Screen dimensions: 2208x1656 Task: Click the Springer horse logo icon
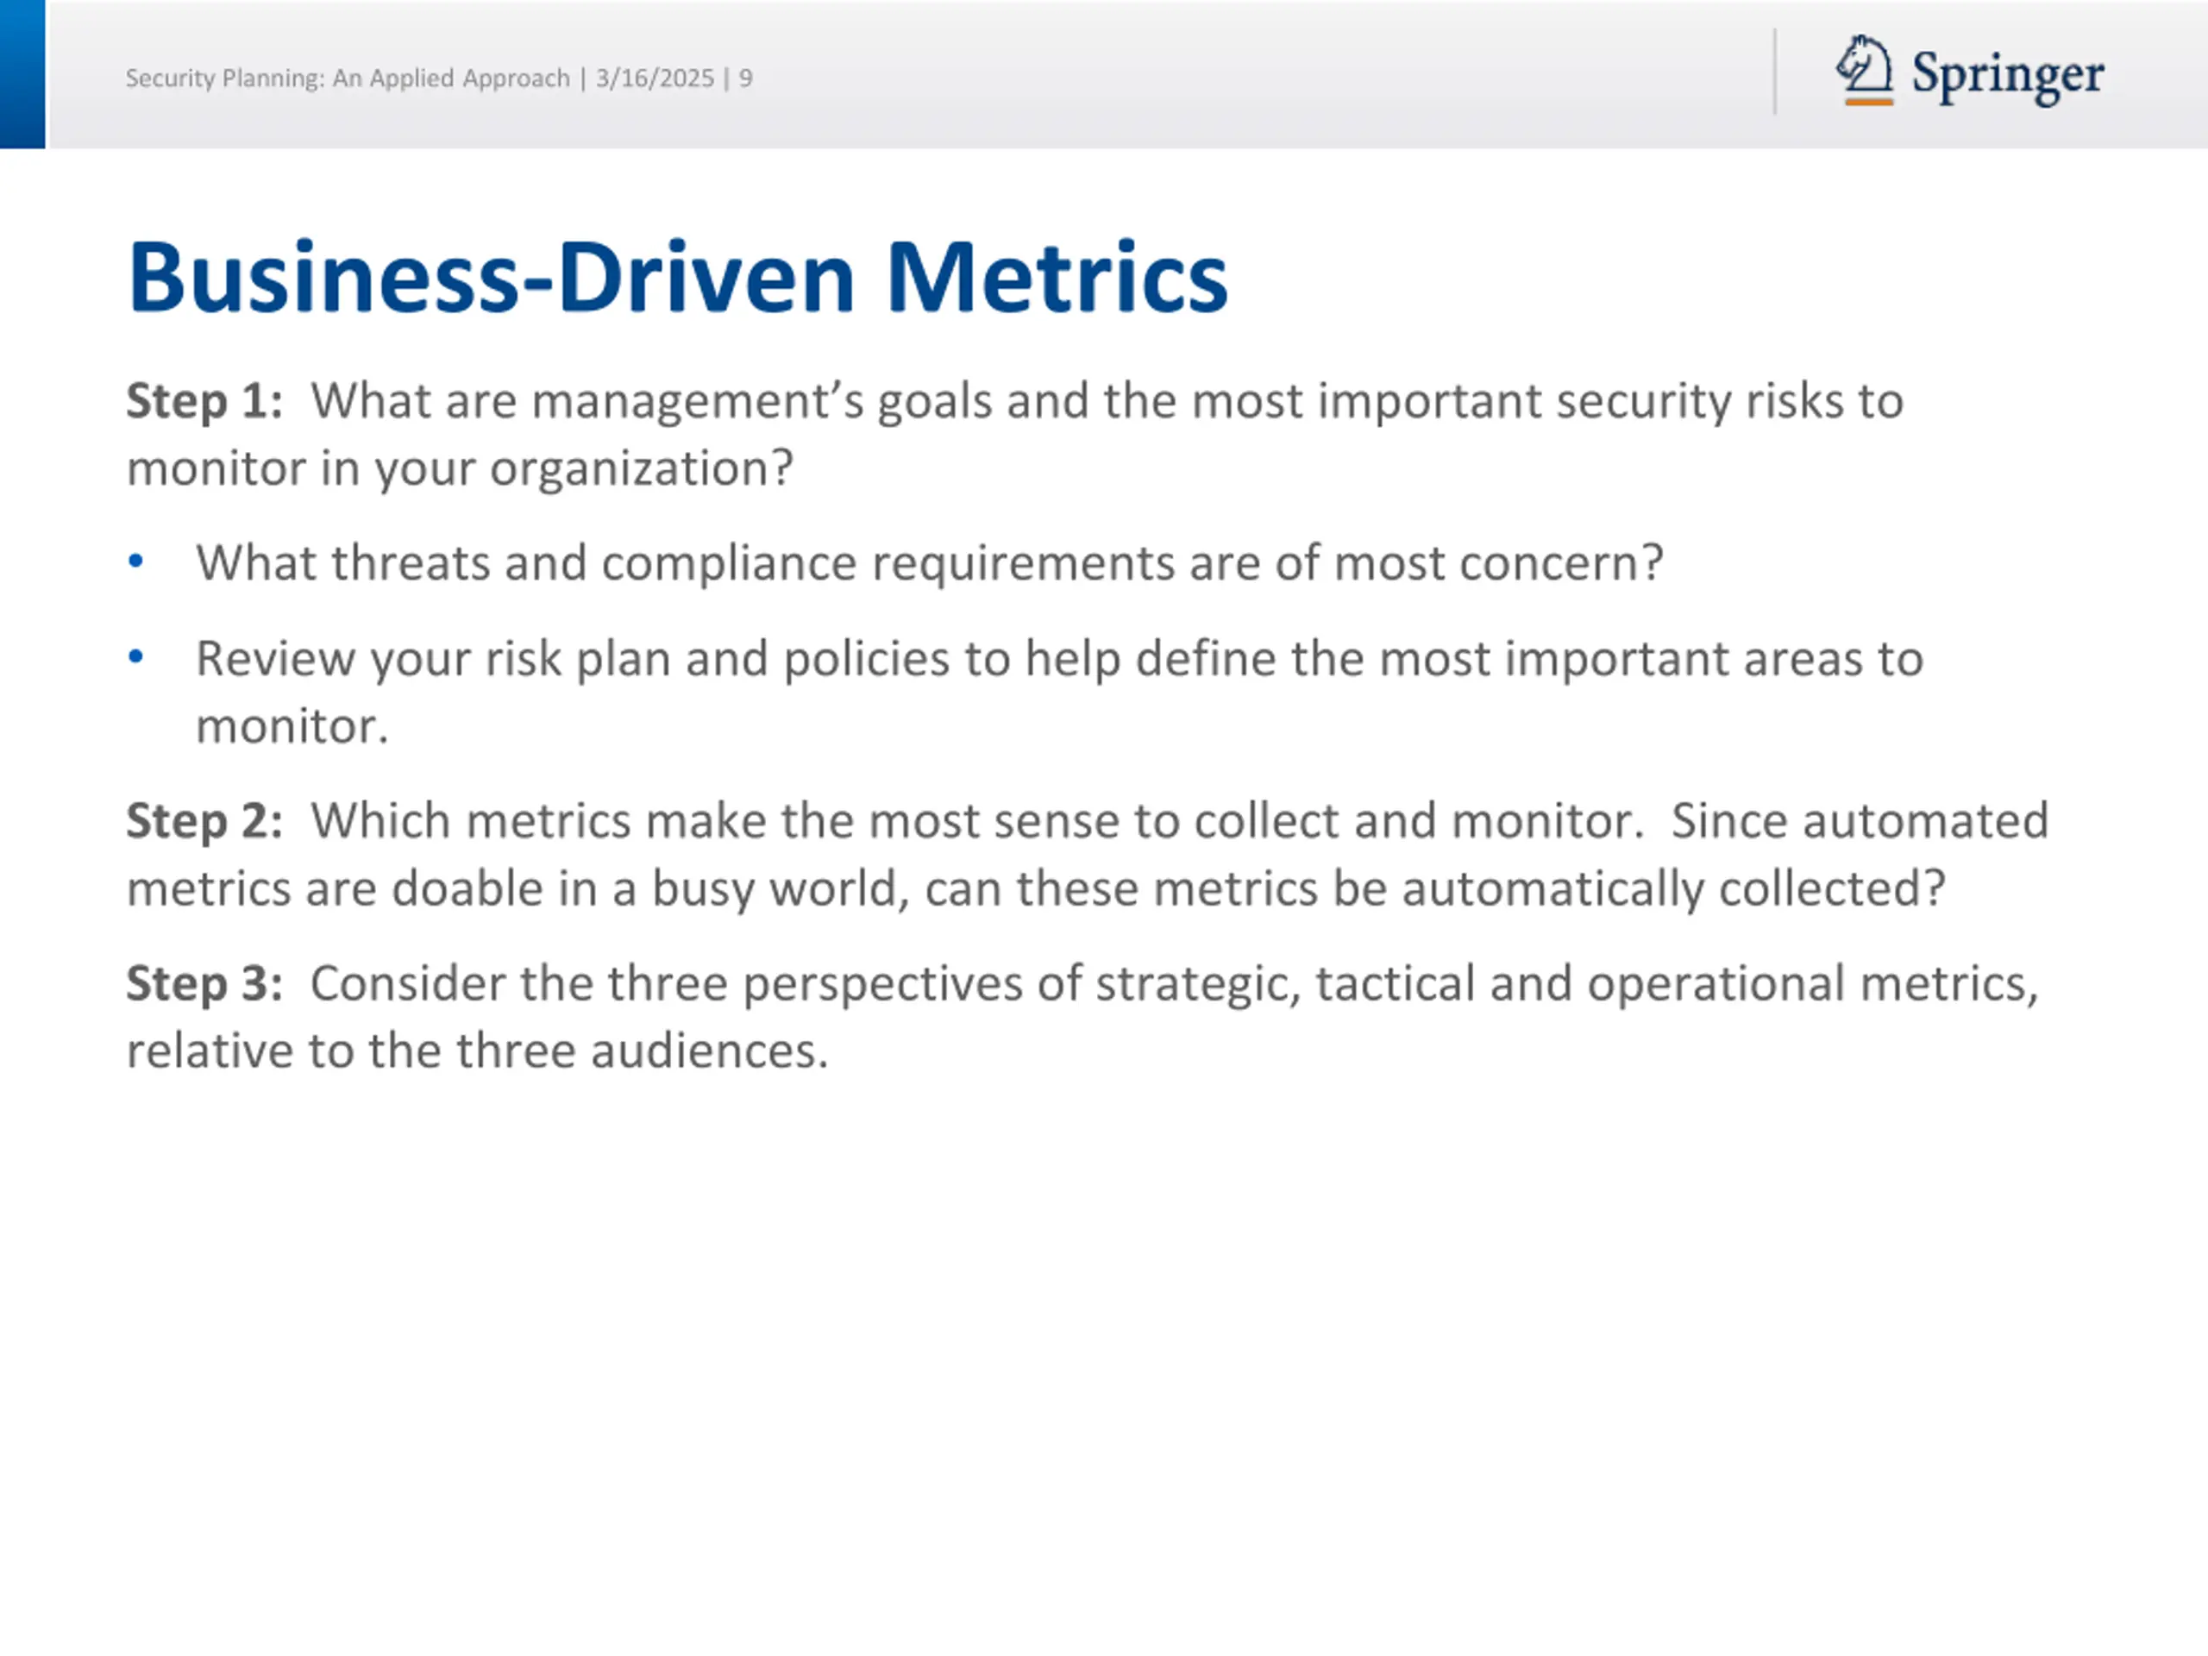1865,70
